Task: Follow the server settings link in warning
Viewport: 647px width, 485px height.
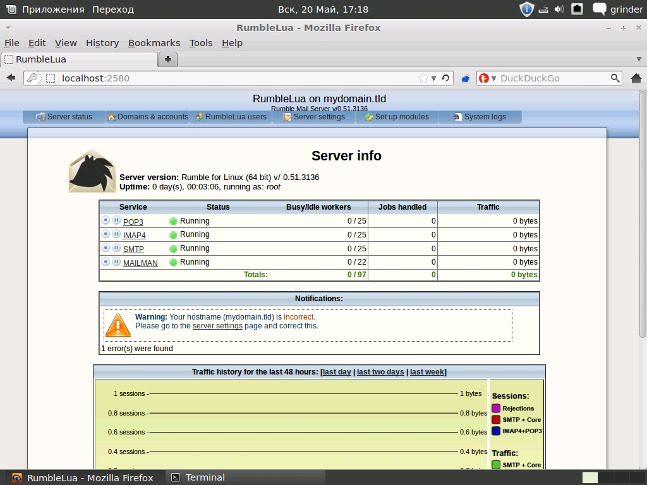Action: click(x=217, y=326)
